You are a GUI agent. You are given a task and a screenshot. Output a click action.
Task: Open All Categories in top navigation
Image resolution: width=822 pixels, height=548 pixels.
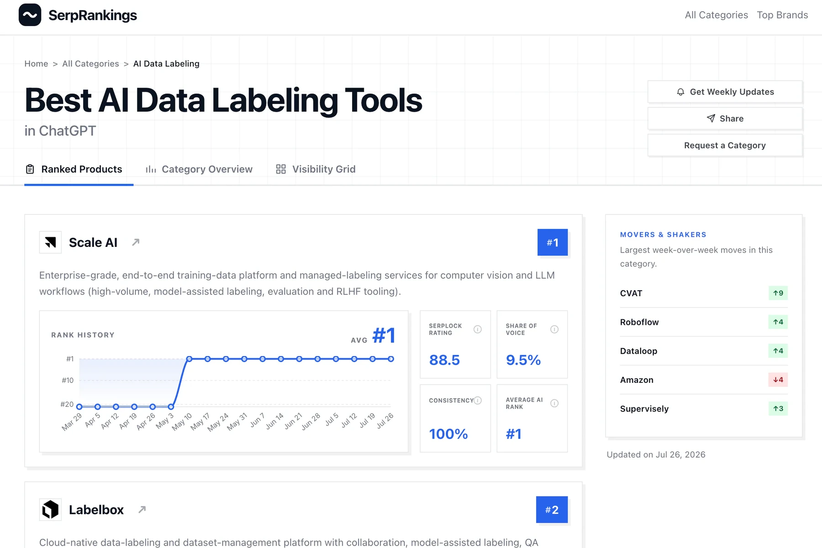[716, 15]
